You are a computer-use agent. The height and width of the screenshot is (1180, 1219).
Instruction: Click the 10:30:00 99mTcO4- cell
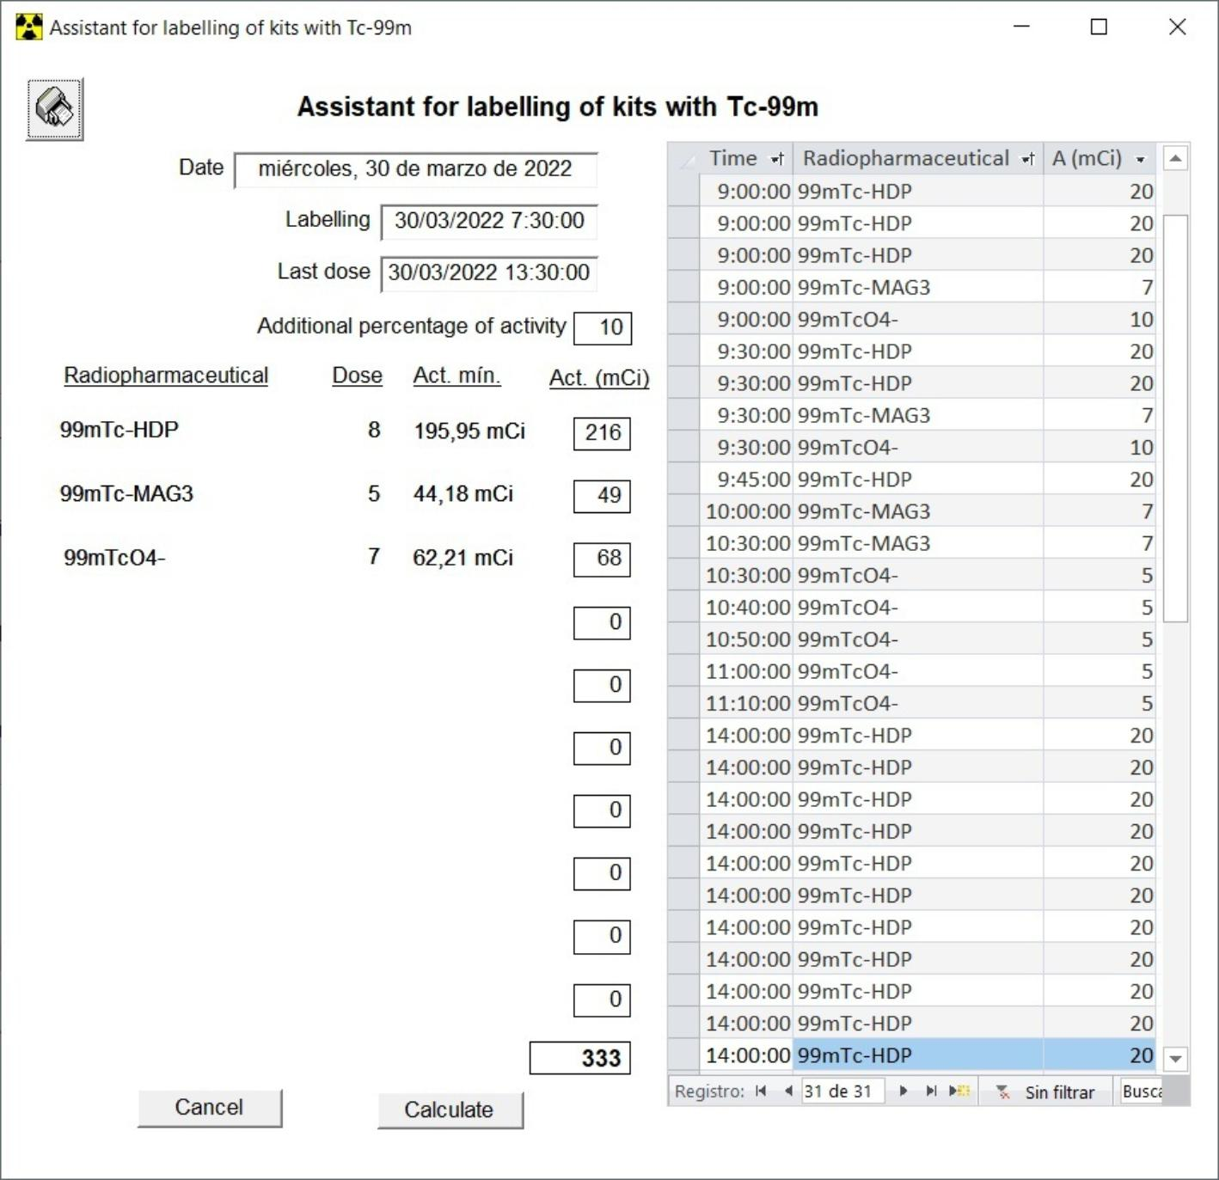click(919, 576)
